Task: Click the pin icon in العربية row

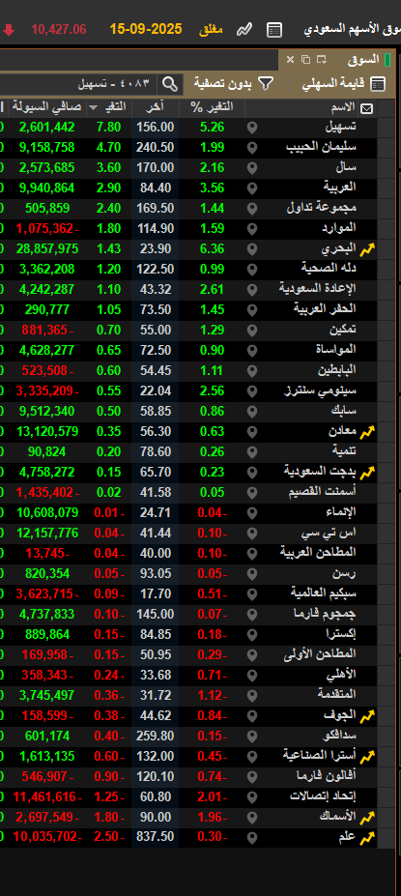Action: (x=252, y=188)
